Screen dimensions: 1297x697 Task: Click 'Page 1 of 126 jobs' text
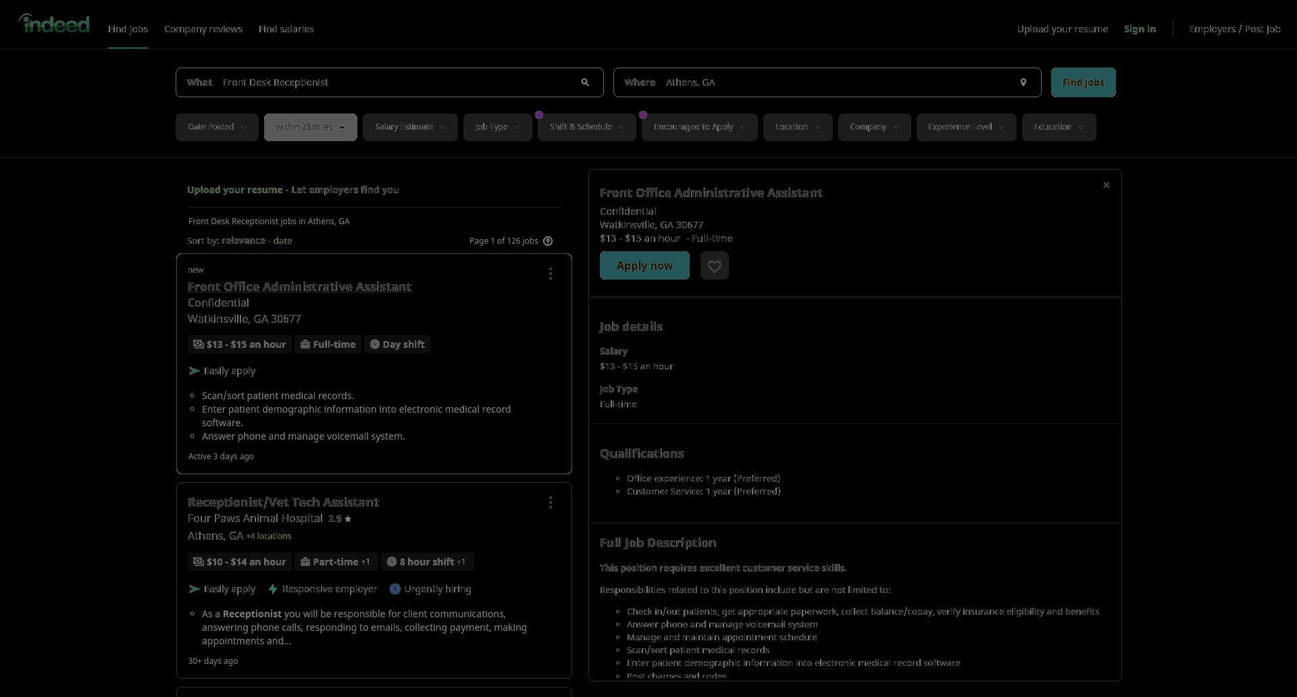click(x=504, y=241)
